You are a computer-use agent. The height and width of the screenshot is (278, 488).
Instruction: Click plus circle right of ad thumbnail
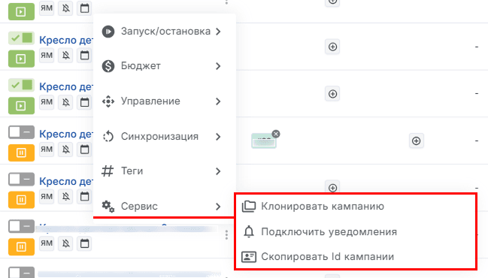[416, 141]
